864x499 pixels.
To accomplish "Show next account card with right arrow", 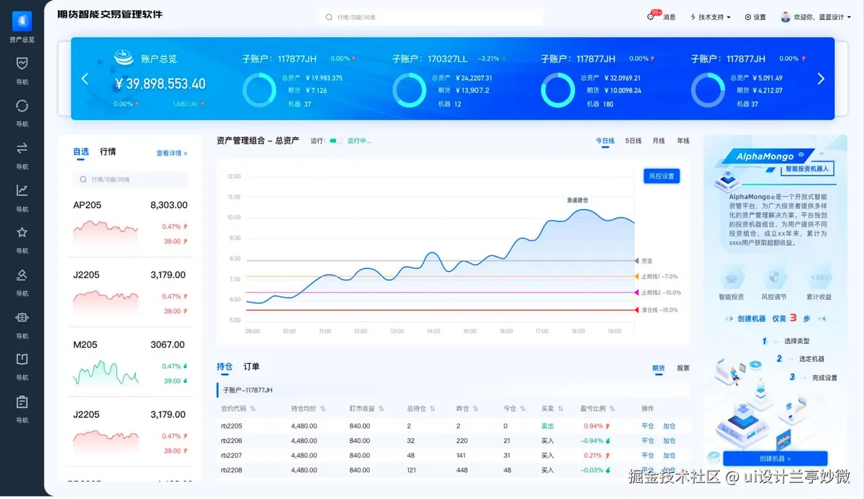I will point(821,79).
